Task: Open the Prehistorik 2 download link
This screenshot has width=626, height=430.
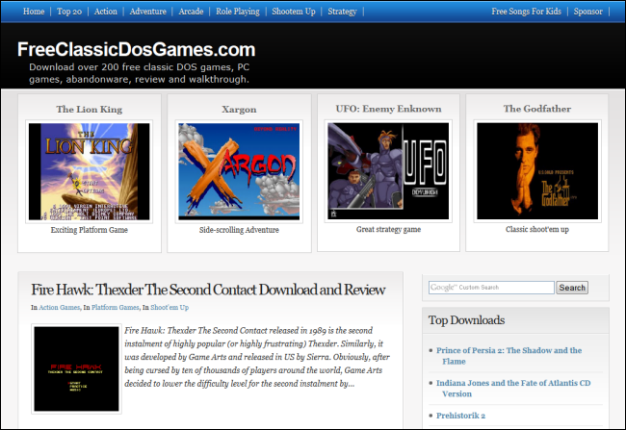Action: [460, 416]
